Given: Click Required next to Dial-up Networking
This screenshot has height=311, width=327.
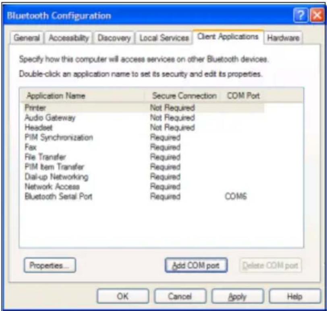Looking at the screenshot, I should (166, 177).
